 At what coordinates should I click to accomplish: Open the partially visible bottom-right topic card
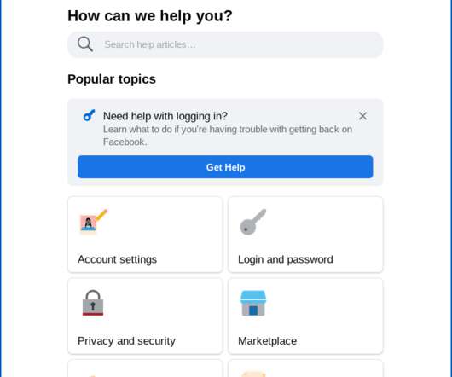point(305,368)
